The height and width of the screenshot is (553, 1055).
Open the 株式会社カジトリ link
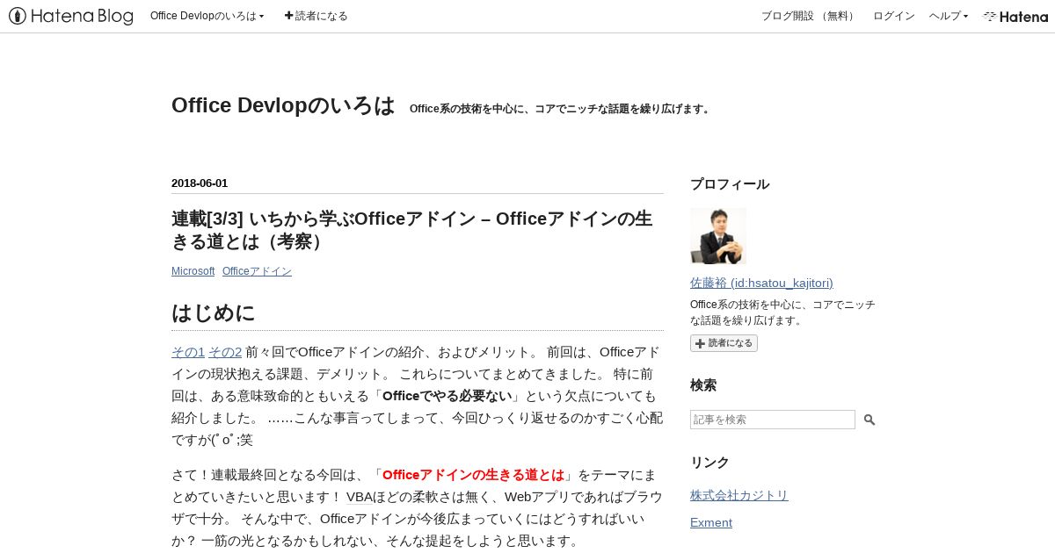[x=739, y=495]
